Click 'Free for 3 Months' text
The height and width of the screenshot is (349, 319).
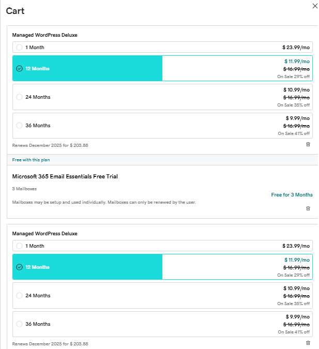tap(292, 195)
